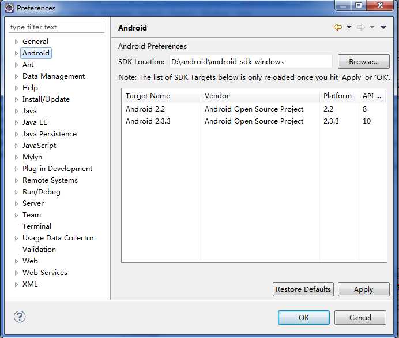Select the Android 2.2 target row

click(x=254, y=109)
